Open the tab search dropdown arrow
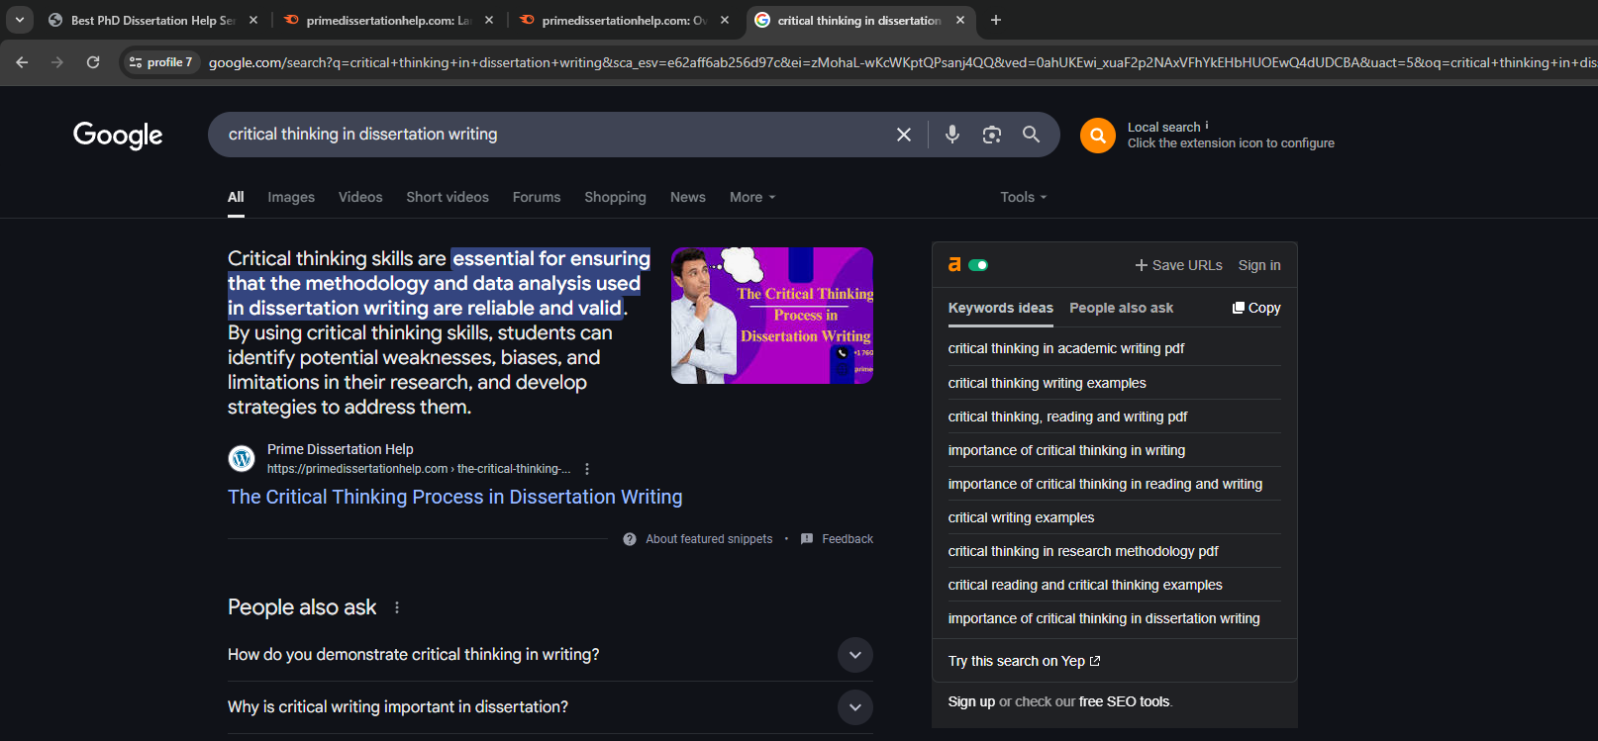Image resolution: width=1598 pixels, height=741 pixels. [x=20, y=20]
